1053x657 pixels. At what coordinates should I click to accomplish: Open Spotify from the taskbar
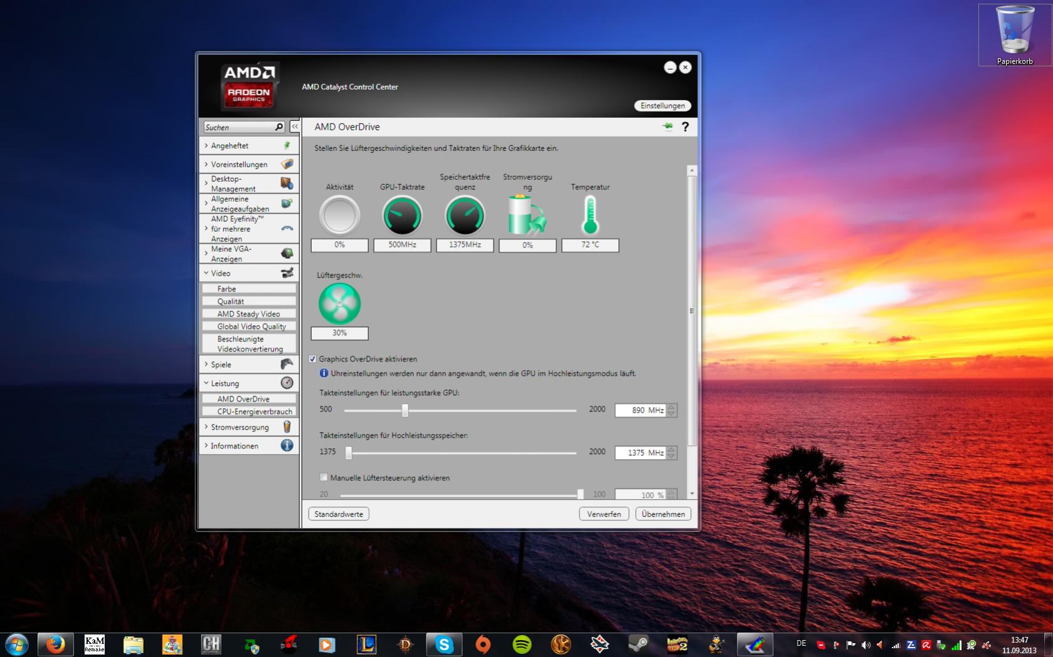tap(522, 644)
